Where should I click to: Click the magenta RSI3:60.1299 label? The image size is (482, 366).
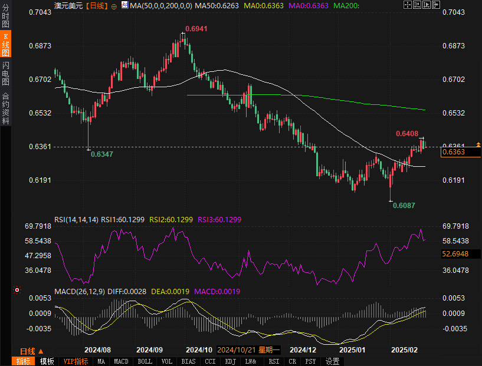click(219, 219)
